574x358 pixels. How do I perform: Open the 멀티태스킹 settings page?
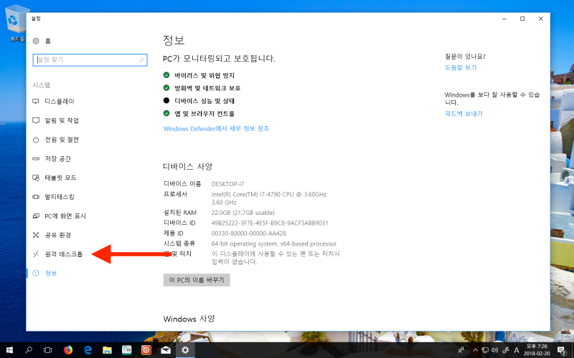pos(53,196)
